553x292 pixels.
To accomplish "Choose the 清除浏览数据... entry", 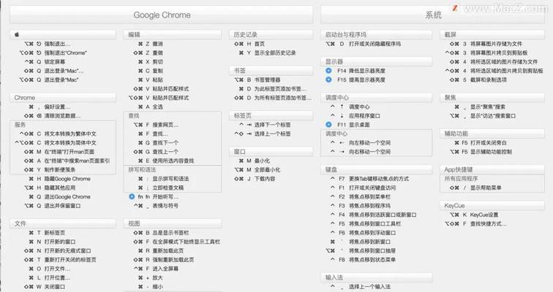I will (52, 116).
